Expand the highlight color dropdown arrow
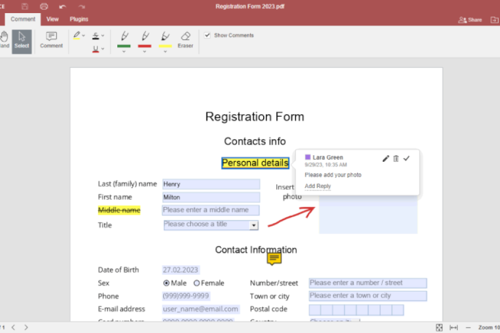This screenshot has height=333, width=500. click(83, 36)
